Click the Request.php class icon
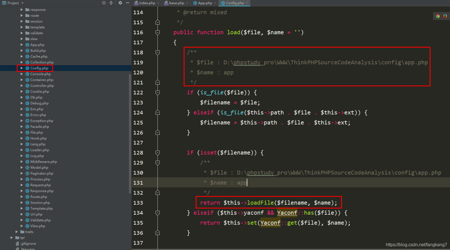Screen dimensions: 450x250 point(27,185)
